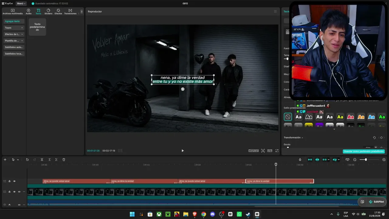Screen dimensions: 389x219
Task: Toggle auto snapping in the timeline
Action: click(317, 160)
